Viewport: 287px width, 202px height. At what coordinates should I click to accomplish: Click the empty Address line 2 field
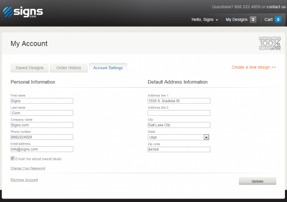[179, 113]
